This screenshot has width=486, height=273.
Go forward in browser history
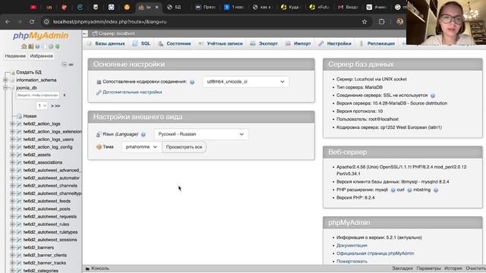[20, 22]
